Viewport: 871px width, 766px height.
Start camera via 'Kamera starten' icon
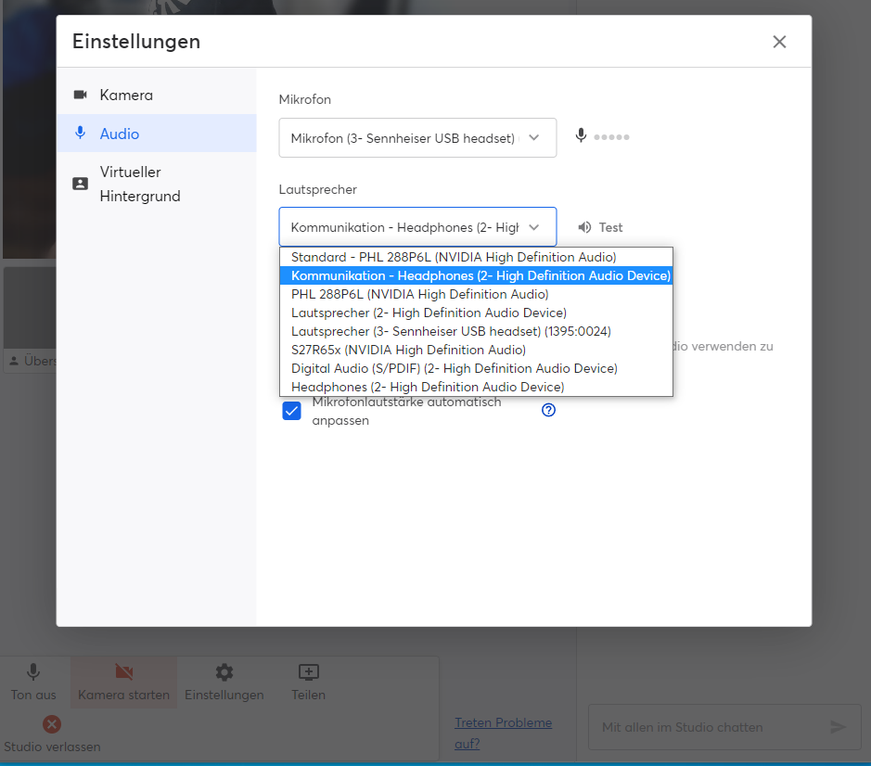pos(123,673)
